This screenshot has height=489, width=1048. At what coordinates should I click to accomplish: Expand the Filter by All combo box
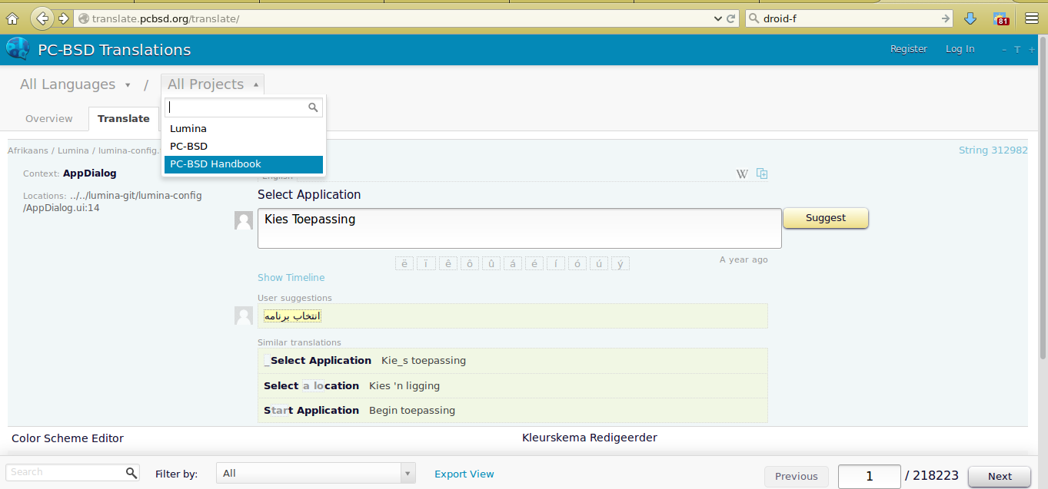316,474
